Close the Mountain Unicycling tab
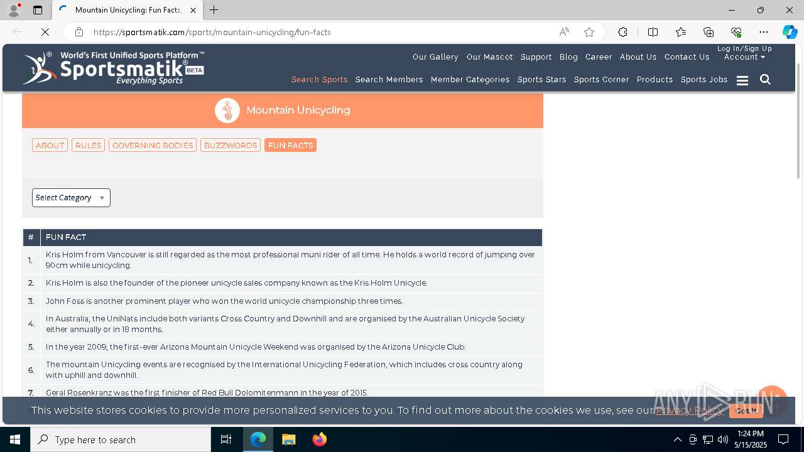This screenshot has height=452, width=804. point(193,10)
